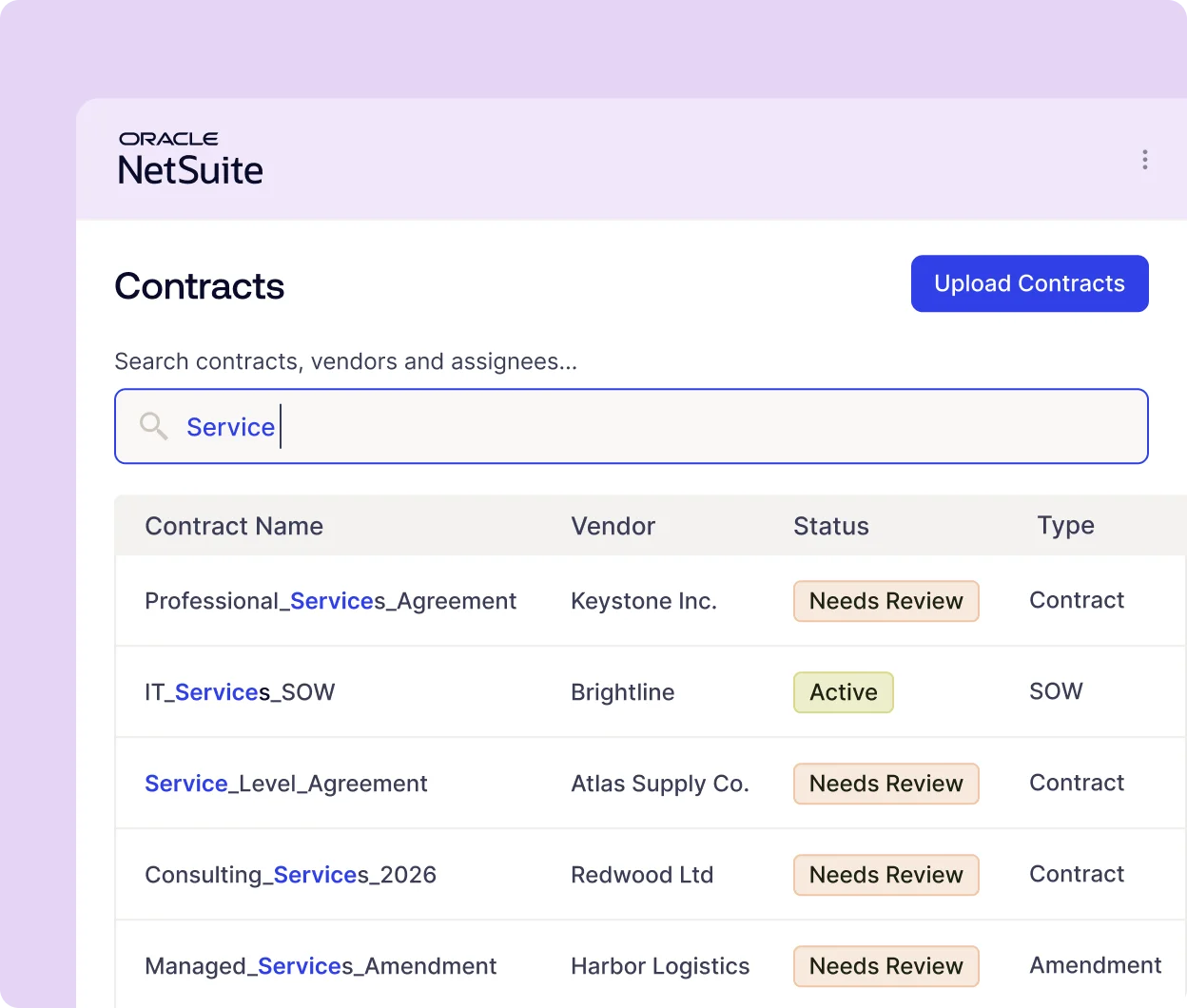This screenshot has width=1187, height=1008.
Task: Click Needs Review badge for Keystone Inc.
Action: click(x=886, y=601)
